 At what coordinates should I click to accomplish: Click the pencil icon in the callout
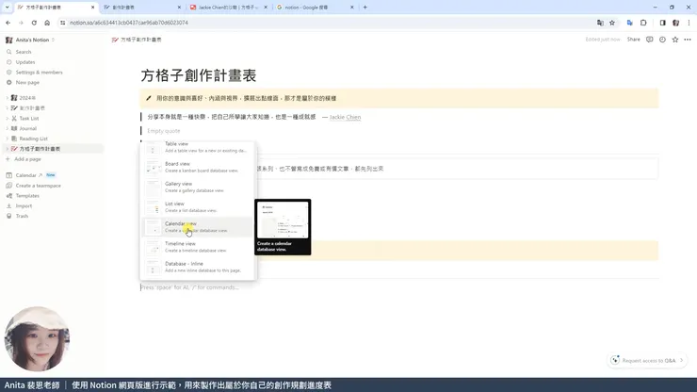pos(149,98)
